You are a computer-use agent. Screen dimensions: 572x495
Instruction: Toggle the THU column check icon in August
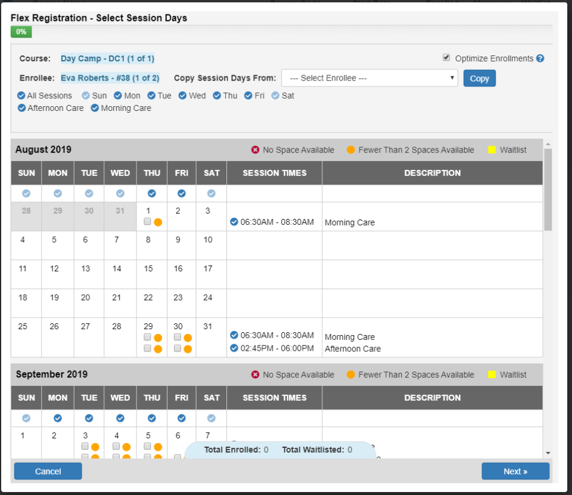click(x=151, y=193)
